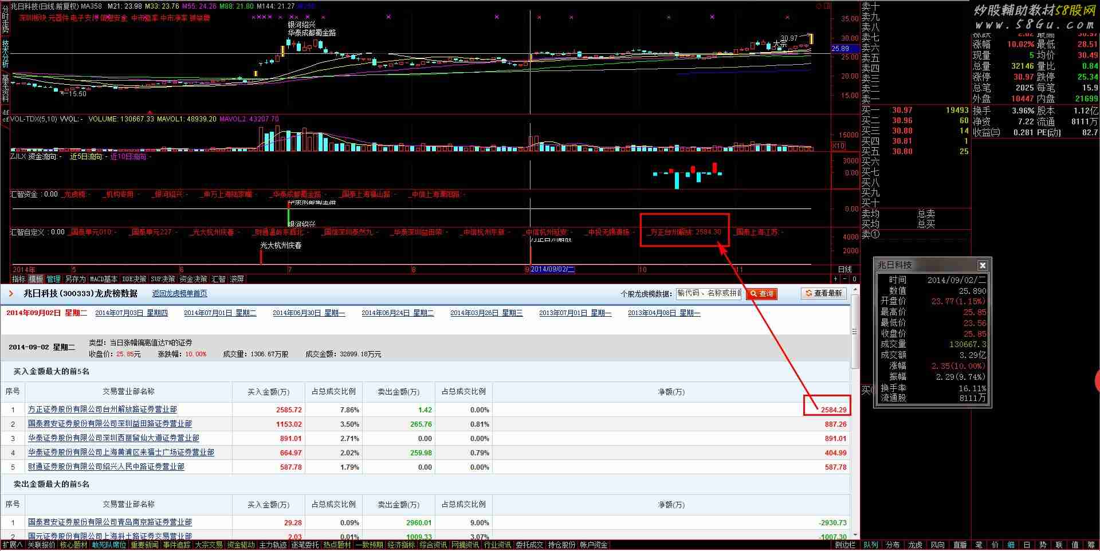Viewport: 1100px width, 551px height.
Task: Select the 滚屏 option
Action: [237, 279]
